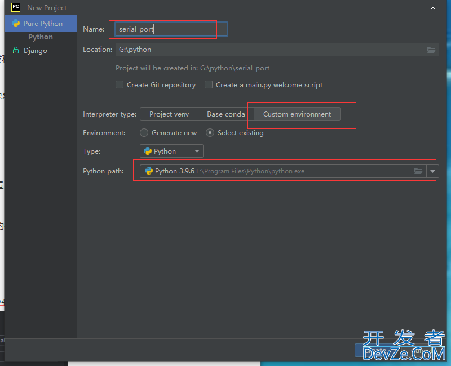This screenshot has height=366, width=451.
Task: Expand the Python path dropdown arrow
Action: point(432,171)
